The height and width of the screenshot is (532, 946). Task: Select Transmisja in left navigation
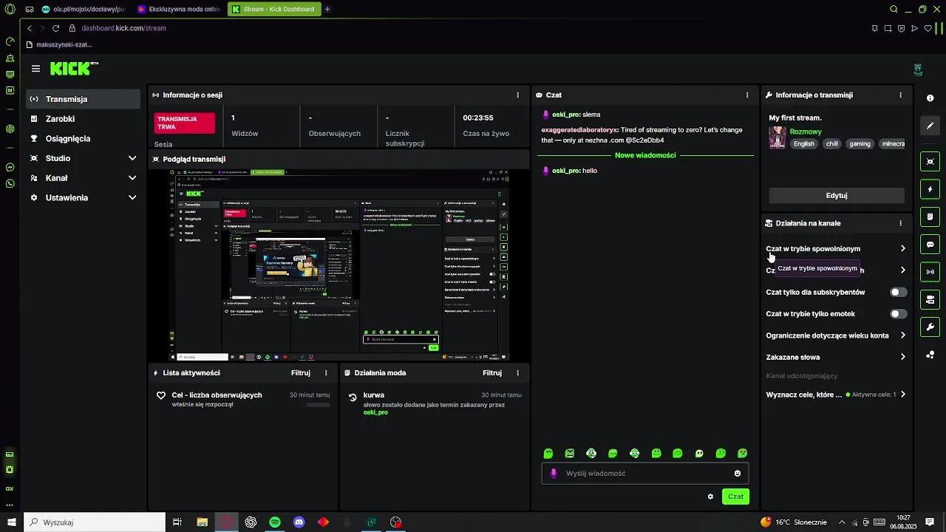[84, 99]
